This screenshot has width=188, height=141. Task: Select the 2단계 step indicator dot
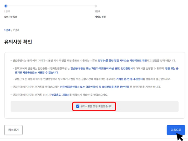(96, 6)
